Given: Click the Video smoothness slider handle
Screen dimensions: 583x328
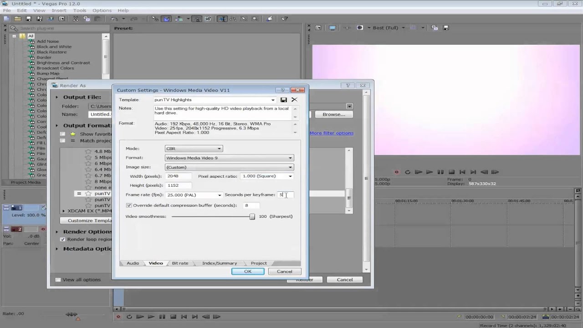Looking at the screenshot, I should point(252,216).
